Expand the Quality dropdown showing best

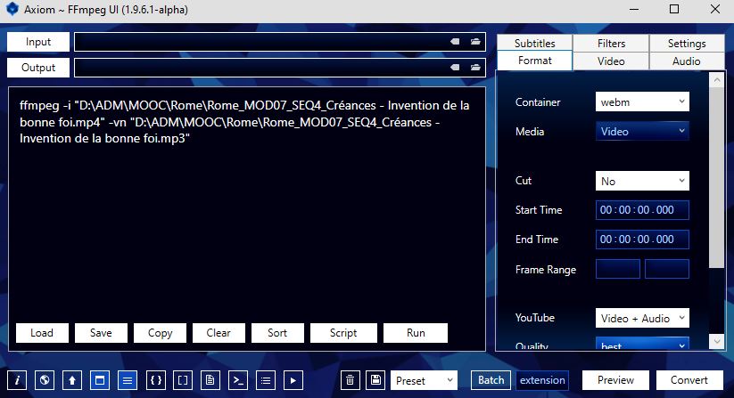tap(642, 344)
